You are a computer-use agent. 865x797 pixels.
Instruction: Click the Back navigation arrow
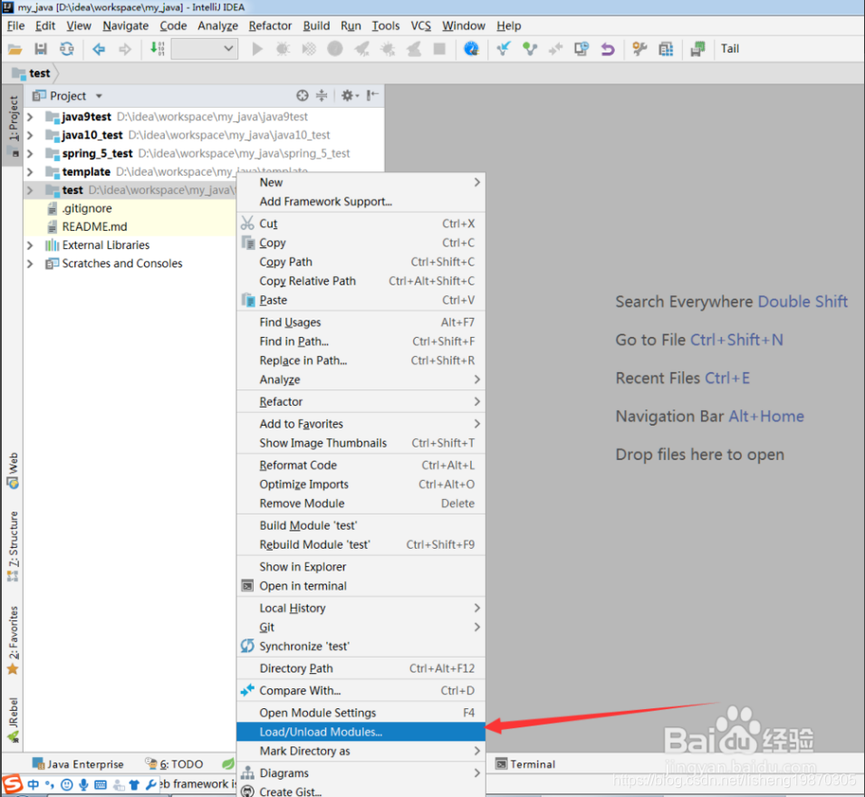tap(99, 49)
